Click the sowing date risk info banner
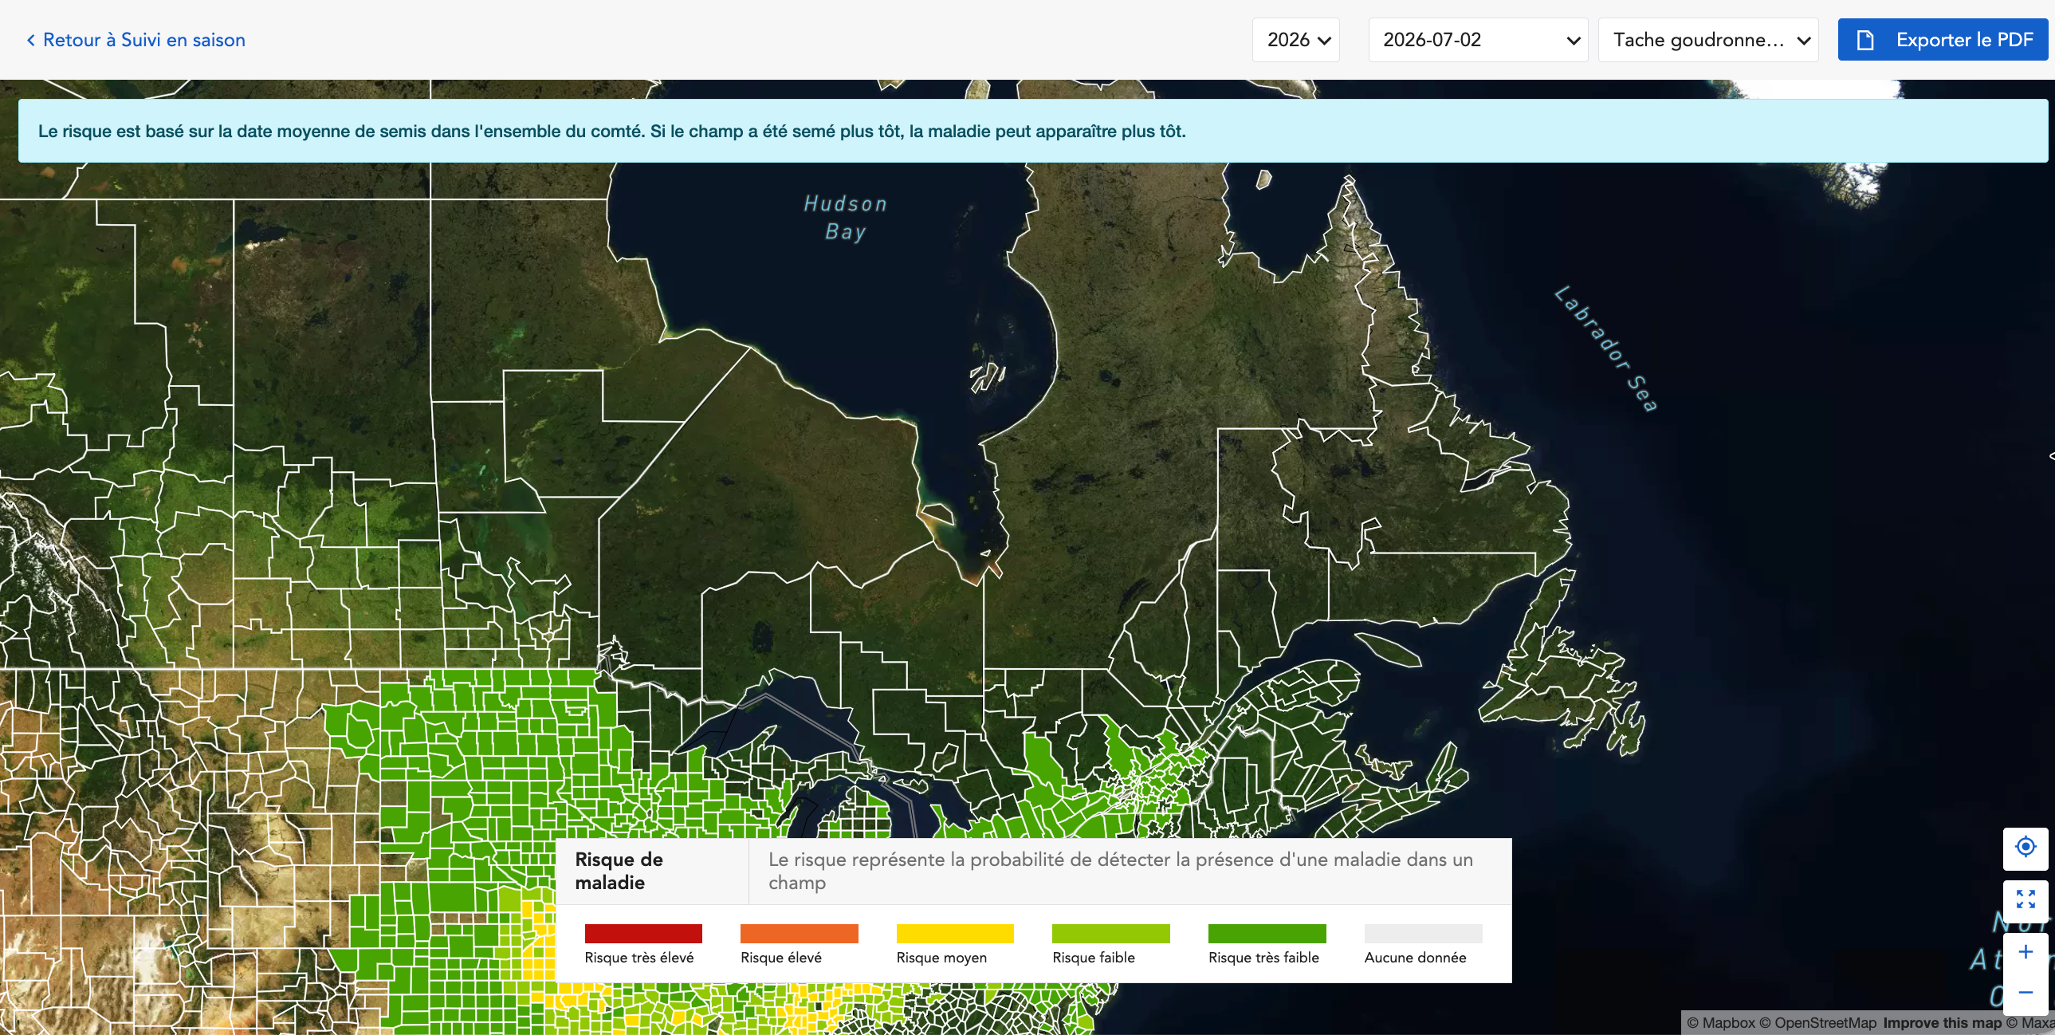This screenshot has height=1035, width=2055. [1032, 131]
